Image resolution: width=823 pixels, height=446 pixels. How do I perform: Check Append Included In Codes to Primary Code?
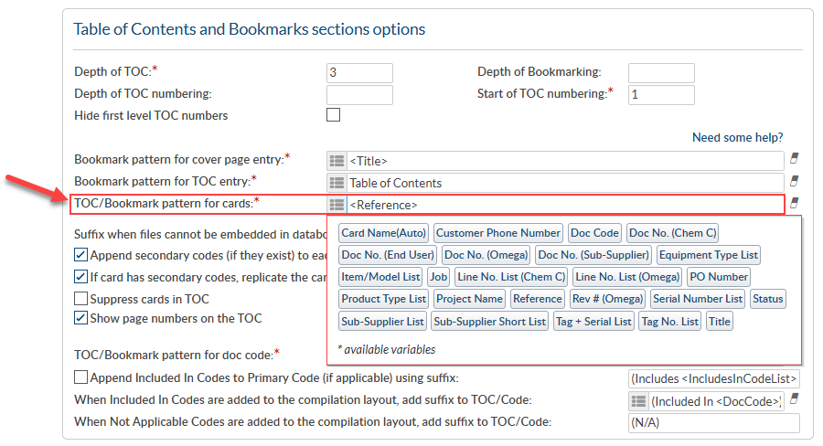[81, 377]
